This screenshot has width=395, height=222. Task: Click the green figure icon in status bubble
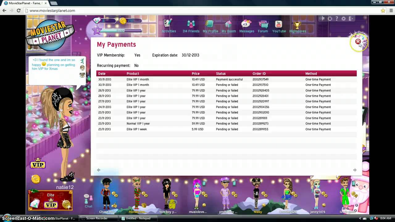82,61
